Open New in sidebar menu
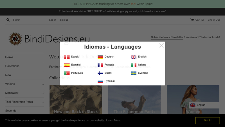This screenshot has height=127, width=225. click(x=8, y=75)
